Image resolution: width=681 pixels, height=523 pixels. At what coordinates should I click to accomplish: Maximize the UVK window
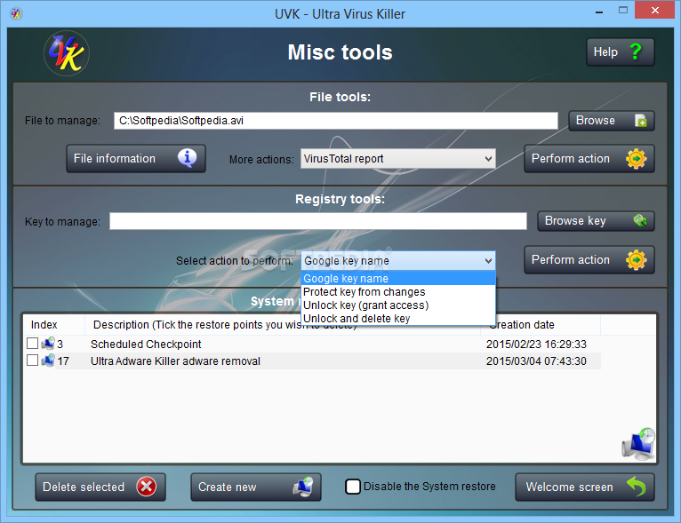click(623, 11)
